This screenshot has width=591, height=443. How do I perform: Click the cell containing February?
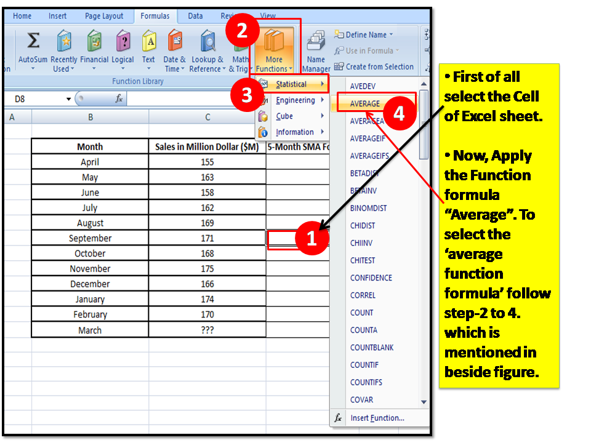[x=90, y=314]
